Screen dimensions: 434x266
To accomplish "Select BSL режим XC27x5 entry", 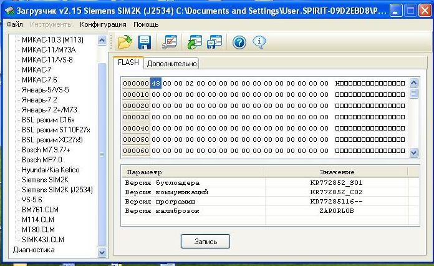I will (52, 140).
